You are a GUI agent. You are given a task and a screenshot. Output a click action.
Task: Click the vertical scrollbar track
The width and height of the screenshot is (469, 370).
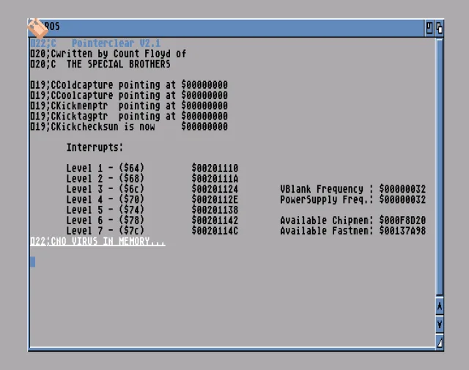tap(440, 166)
